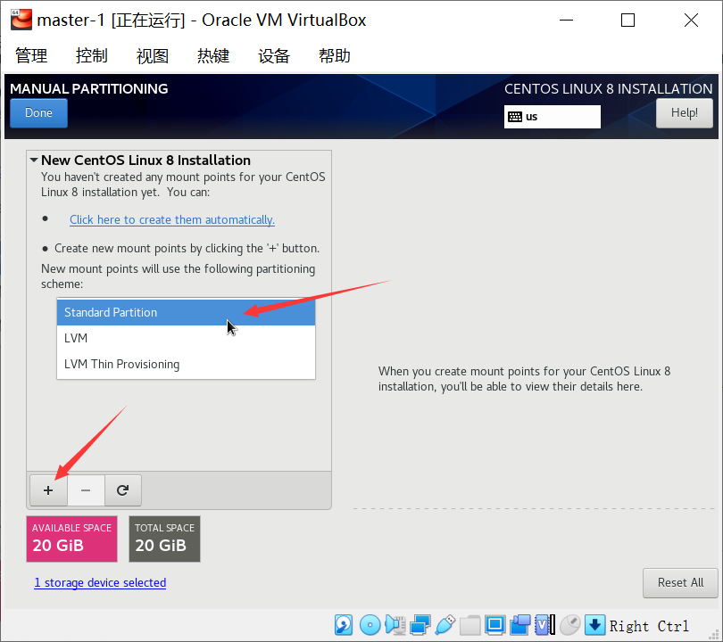
Task: Add a new mount point with plus button
Action: [48, 490]
